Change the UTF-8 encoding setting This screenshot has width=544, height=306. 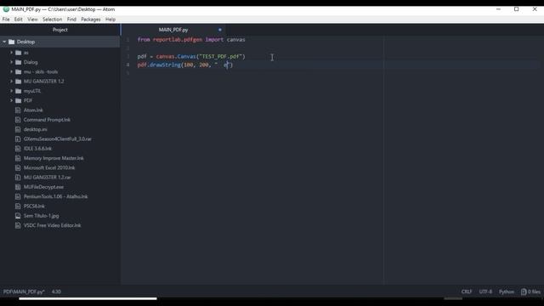pos(485,292)
